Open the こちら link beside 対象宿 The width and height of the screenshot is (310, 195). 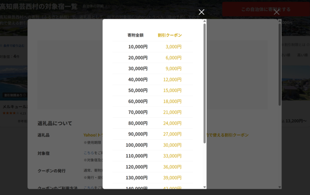tap(89, 153)
